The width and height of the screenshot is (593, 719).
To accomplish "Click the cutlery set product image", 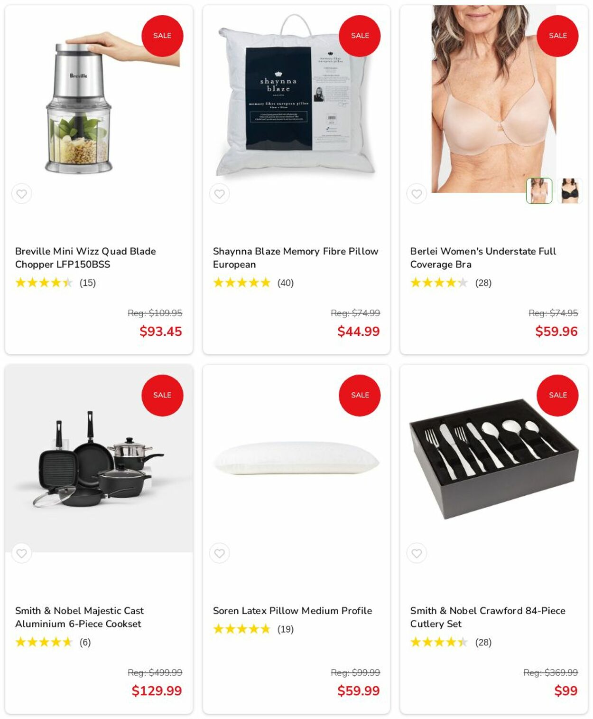I will [494, 459].
